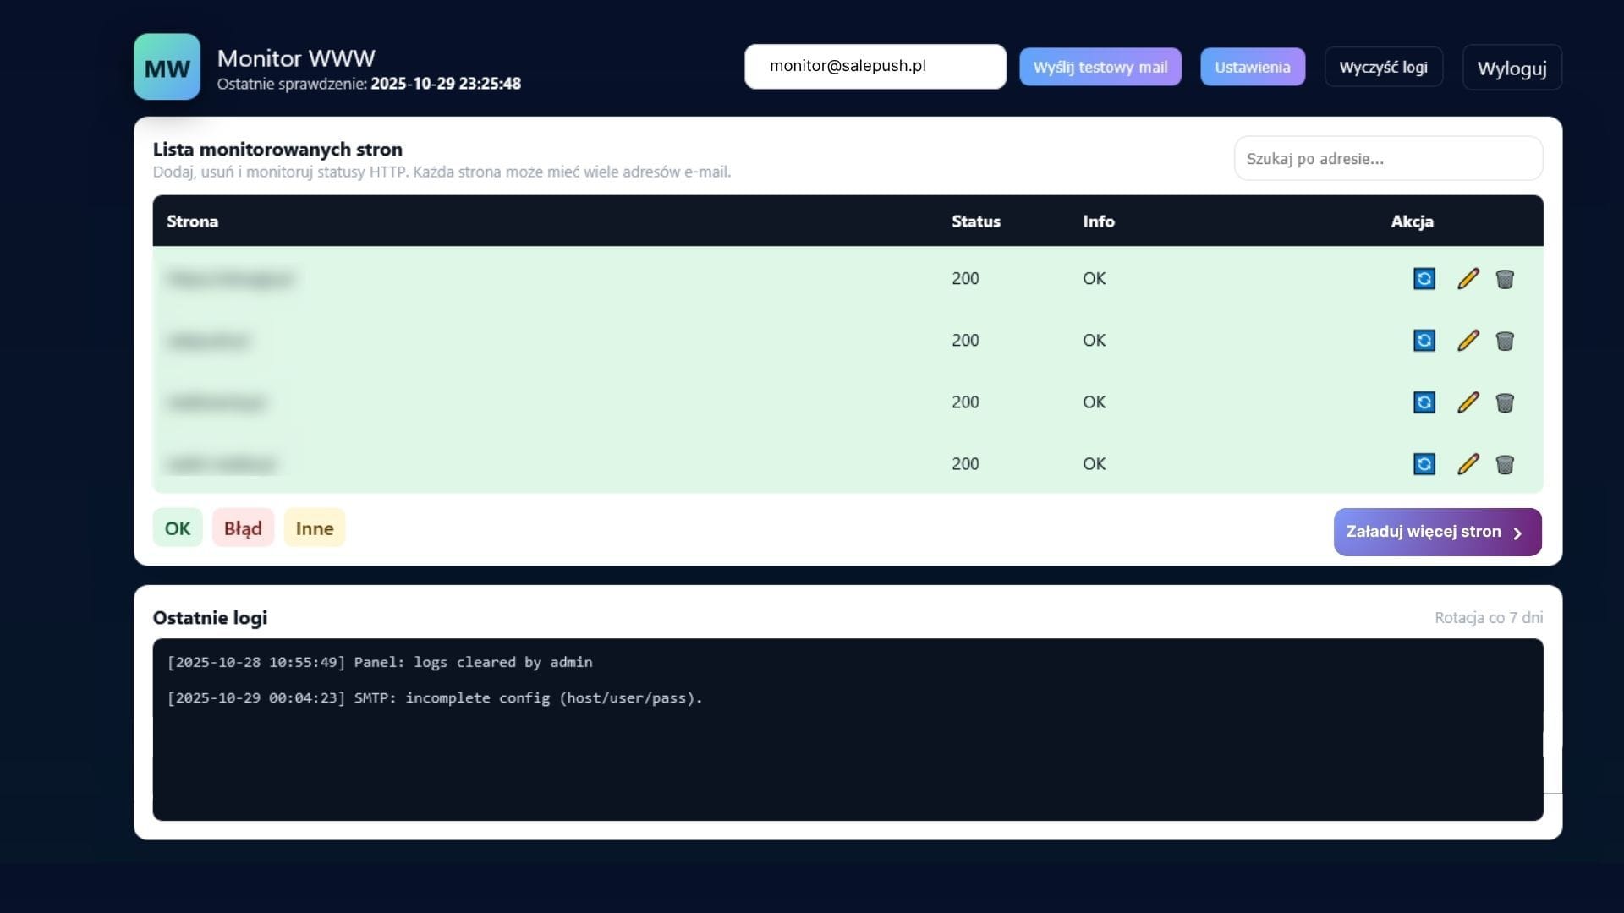
Task: Click pencil icon in second row
Action: coord(1468,340)
